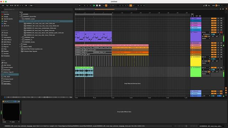Open Packs in Places
Viewport: 228px width, 128px height.
tap(5, 63)
